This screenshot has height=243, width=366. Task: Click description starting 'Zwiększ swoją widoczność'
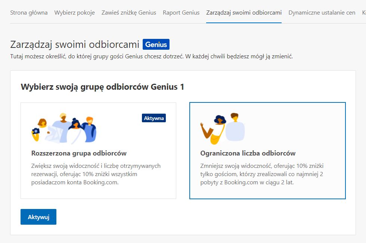(96, 174)
